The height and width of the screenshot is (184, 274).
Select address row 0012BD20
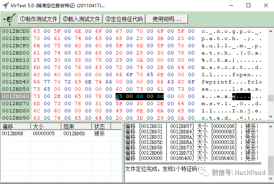[16, 67]
